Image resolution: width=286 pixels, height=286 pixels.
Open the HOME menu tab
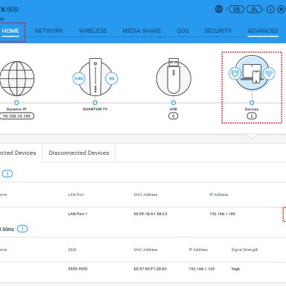10,31
